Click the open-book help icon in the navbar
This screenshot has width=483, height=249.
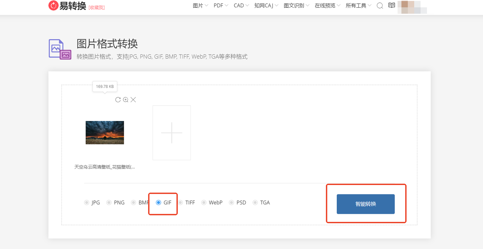[x=391, y=5]
